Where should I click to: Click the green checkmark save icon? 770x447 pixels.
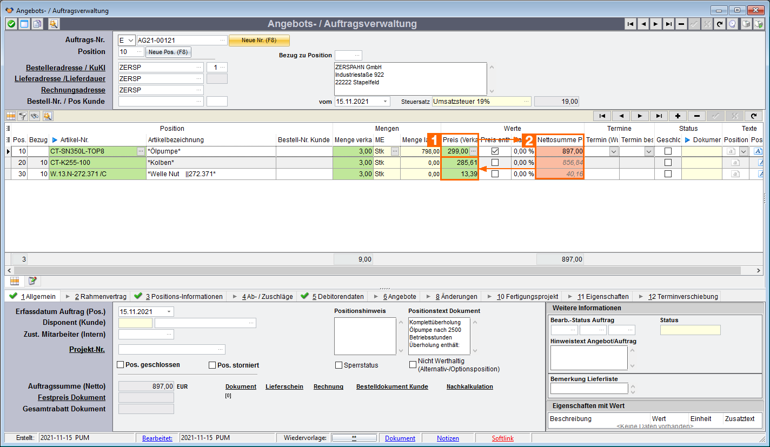11,24
